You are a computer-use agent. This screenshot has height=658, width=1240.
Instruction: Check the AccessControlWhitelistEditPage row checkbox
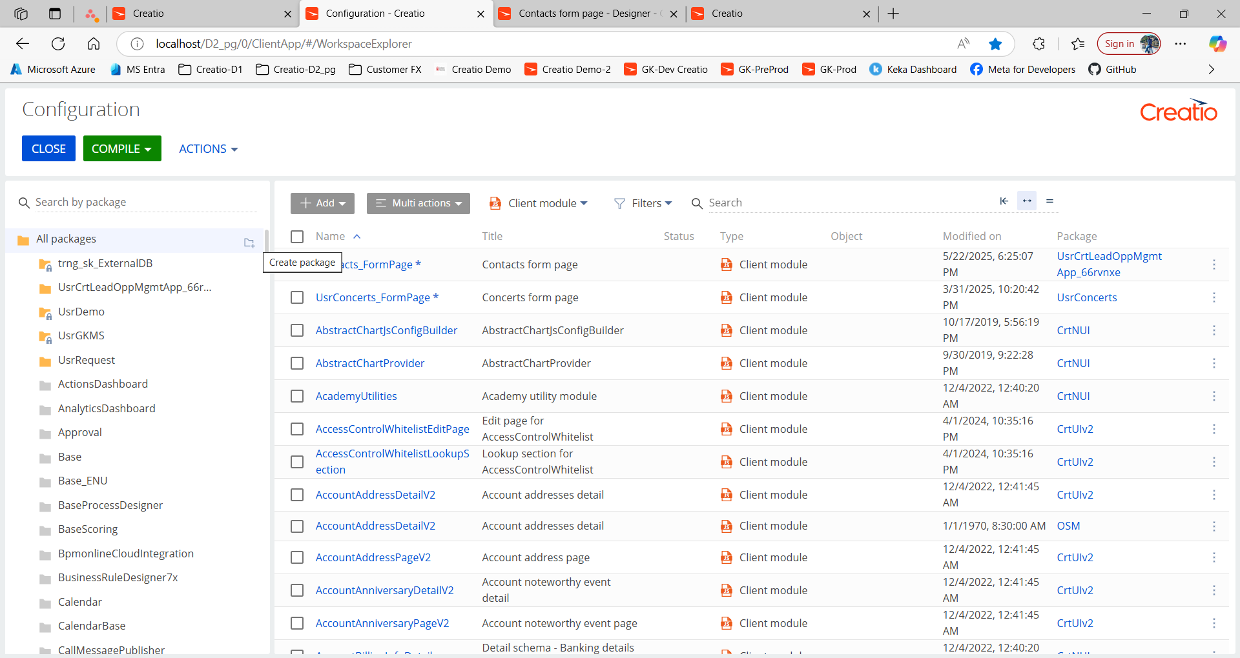point(297,429)
